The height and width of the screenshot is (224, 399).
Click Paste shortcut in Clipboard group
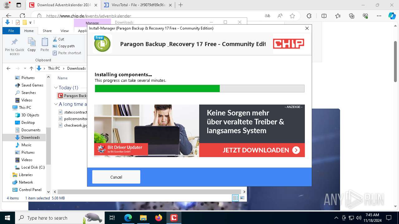(67, 53)
